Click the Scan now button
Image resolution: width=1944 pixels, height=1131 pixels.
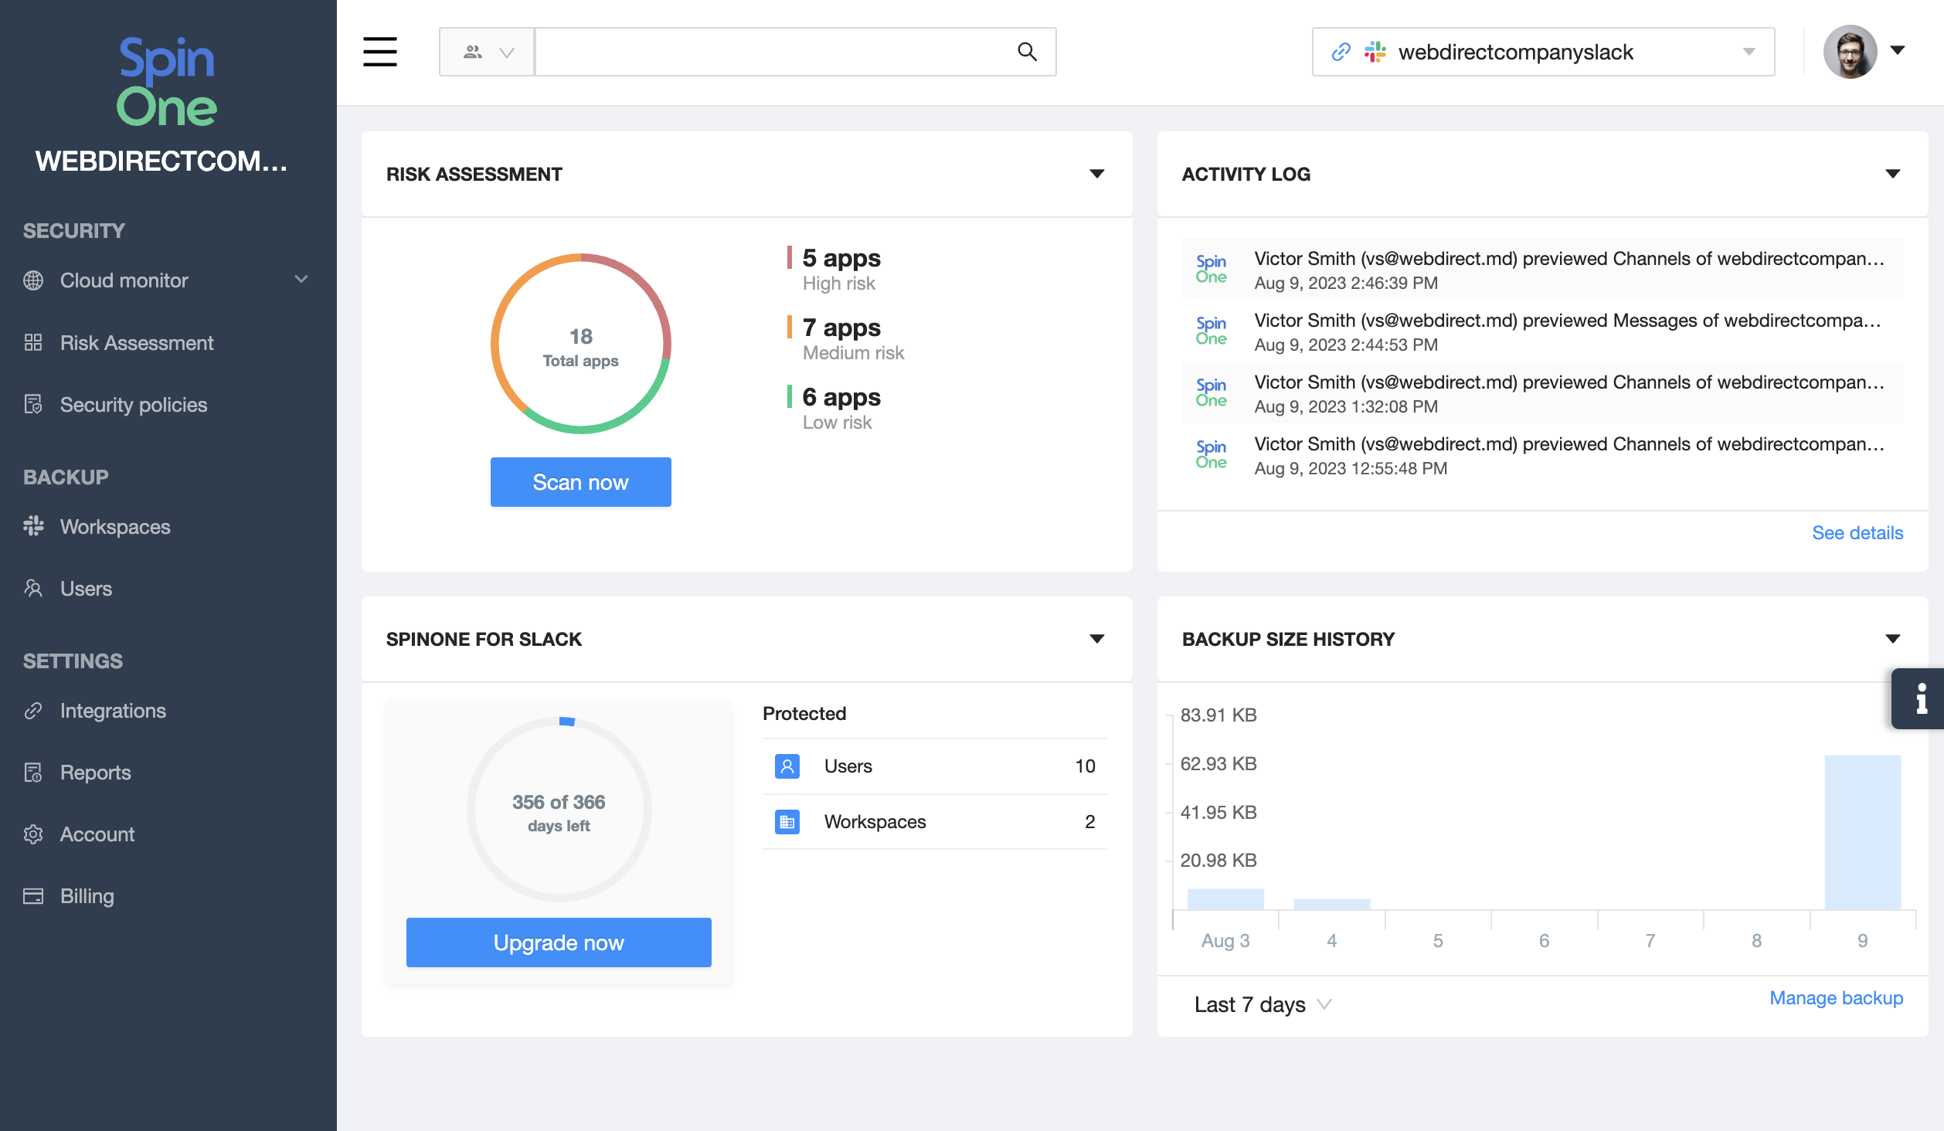580,482
